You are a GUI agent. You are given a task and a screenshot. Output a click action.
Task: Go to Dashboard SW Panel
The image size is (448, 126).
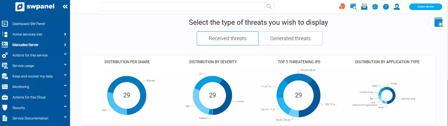click(29, 24)
